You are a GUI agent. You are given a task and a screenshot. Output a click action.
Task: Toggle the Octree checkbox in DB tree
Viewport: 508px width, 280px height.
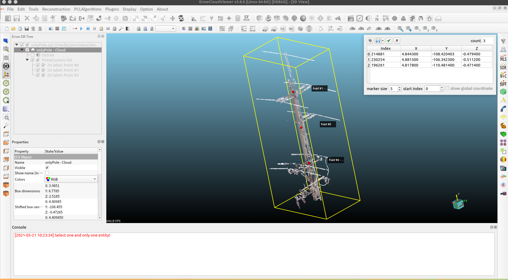point(33,55)
